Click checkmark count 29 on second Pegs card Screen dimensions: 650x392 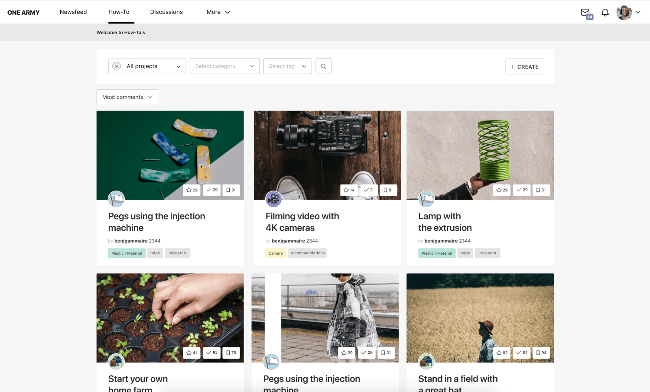367,353
